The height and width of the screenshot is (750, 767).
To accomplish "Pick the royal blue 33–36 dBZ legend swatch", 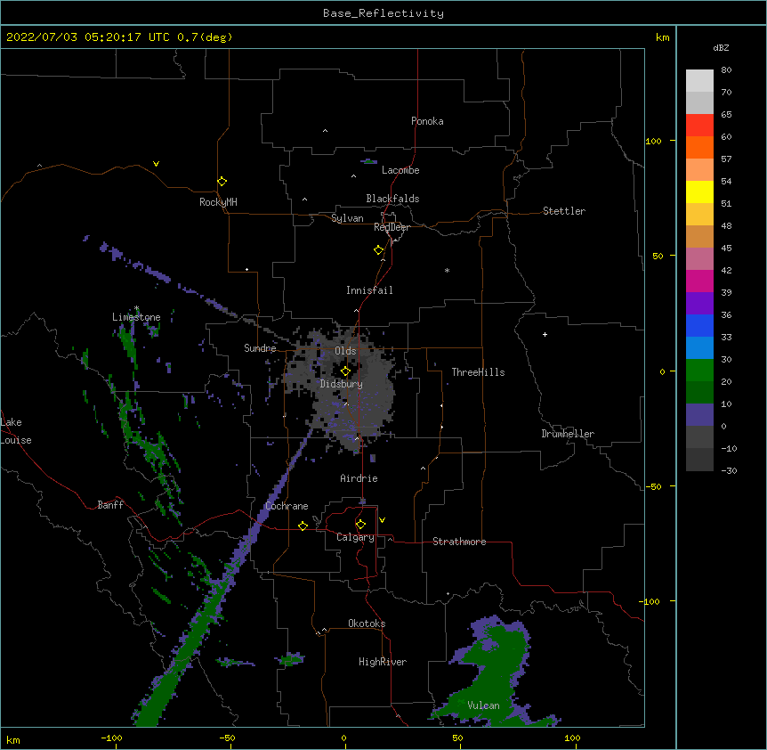I will [x=699, y=326].
